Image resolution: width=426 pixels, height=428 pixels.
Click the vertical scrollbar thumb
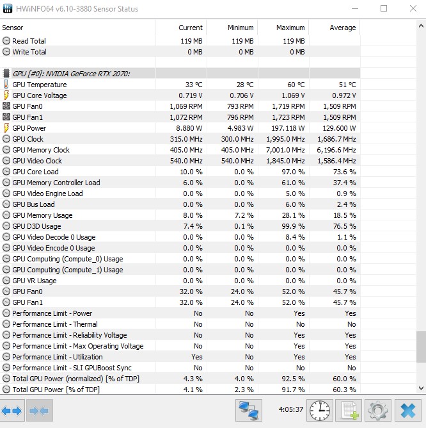(x=421, y=347)
